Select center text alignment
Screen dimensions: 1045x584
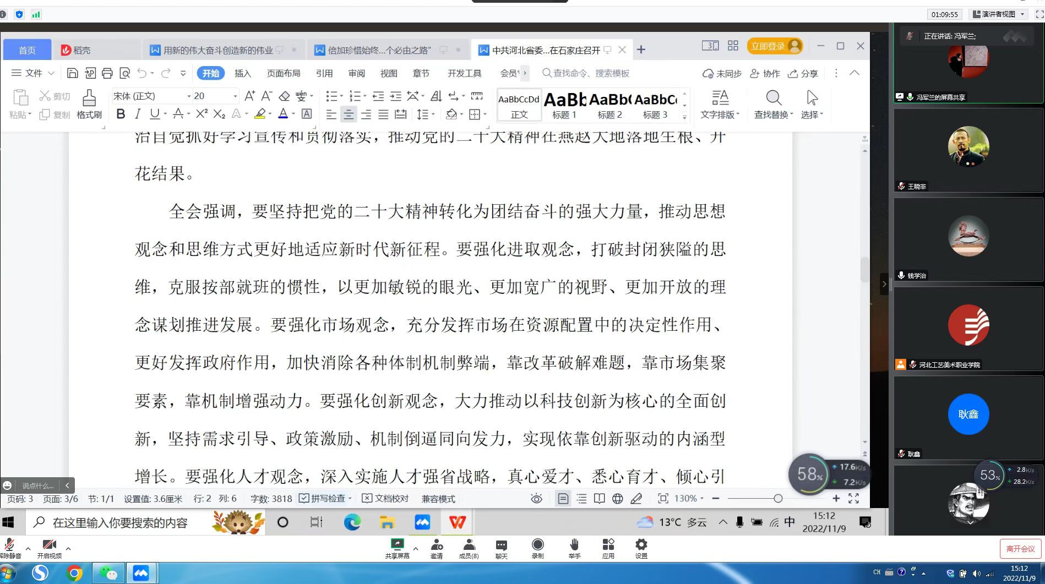pyautogui.click(x=348, y=114)
